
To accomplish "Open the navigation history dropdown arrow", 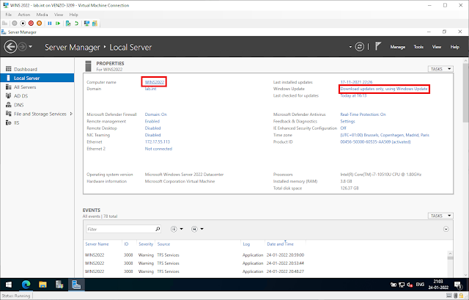I will pos(31,47).
